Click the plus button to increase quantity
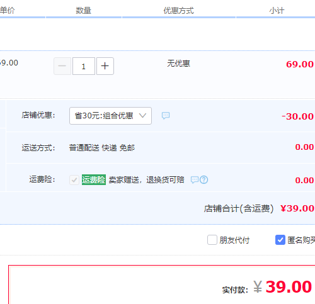 coord(105,66)
